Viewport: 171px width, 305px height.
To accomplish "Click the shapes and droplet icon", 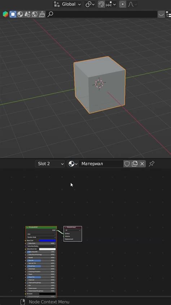I will tap(27, 14).
